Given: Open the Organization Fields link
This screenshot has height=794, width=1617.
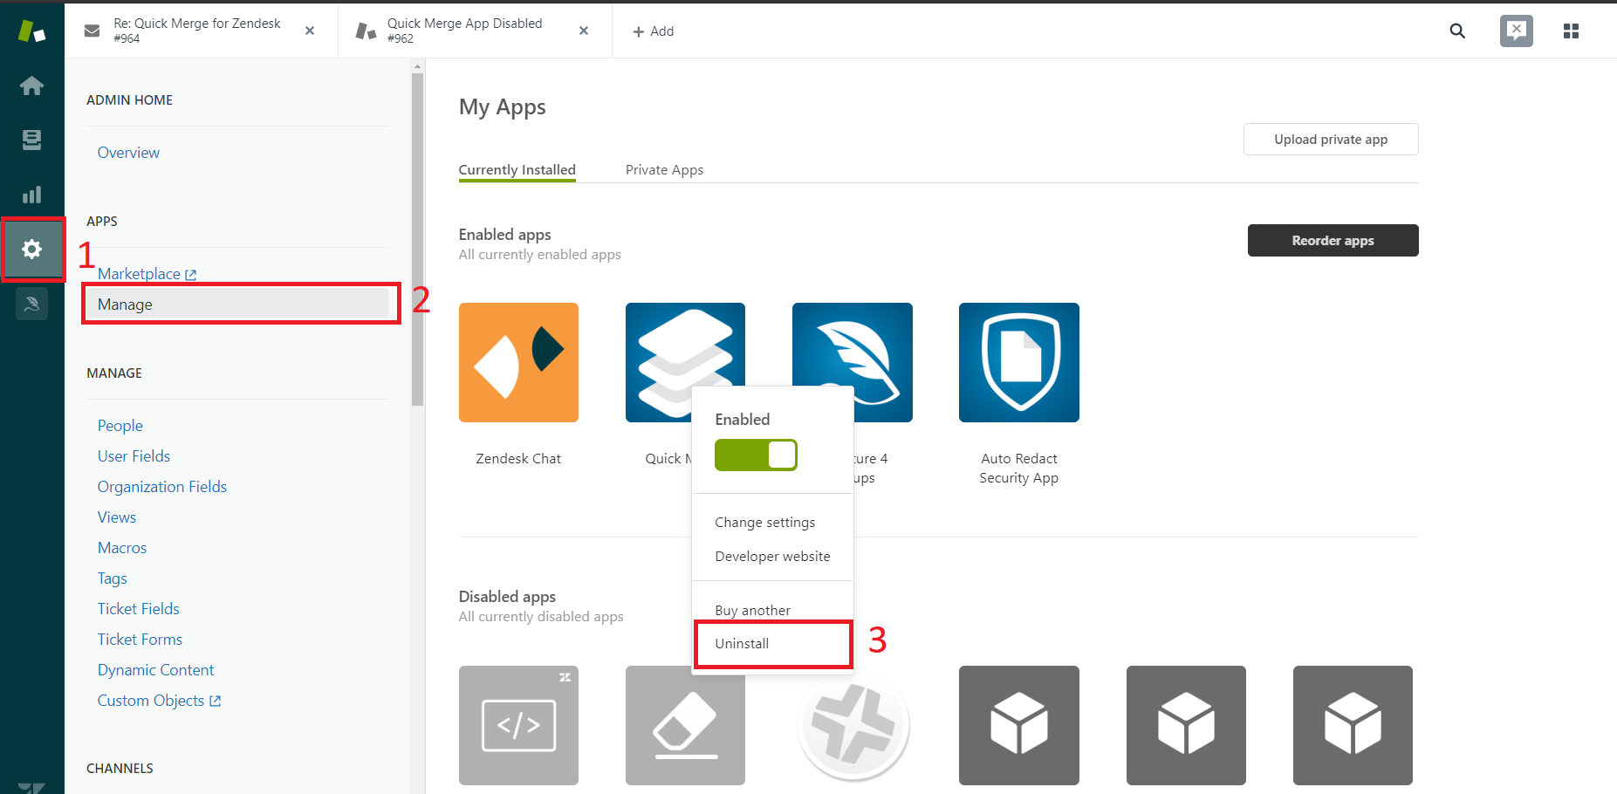Looking at the screenshot, I should pos(161,487).
